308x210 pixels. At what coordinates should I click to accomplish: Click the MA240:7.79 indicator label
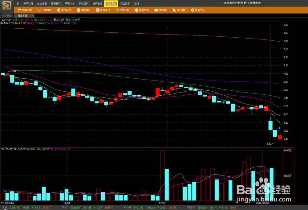(70, 23)
